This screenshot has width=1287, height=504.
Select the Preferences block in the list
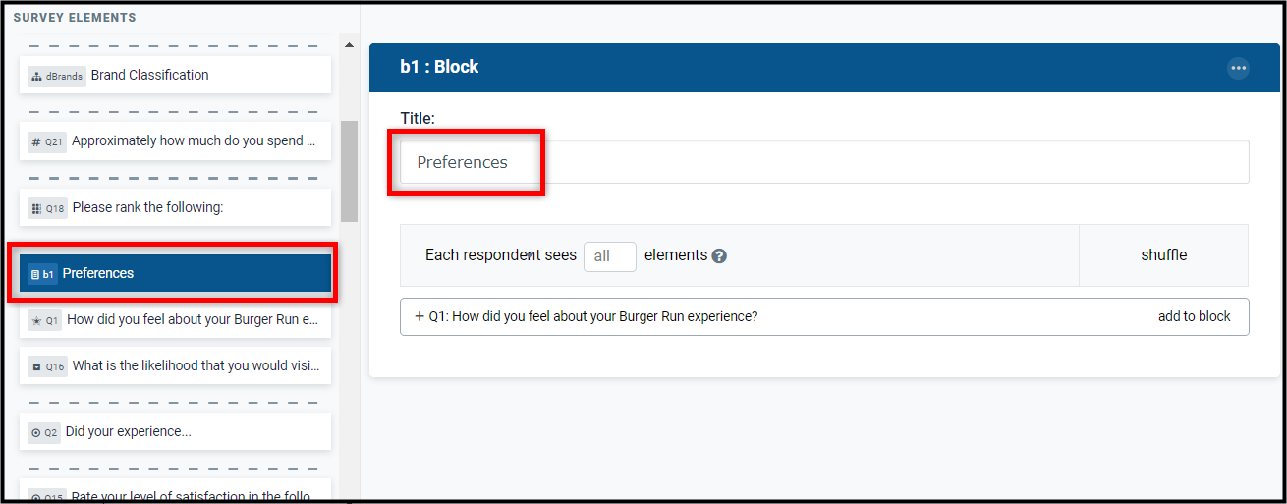175,273
